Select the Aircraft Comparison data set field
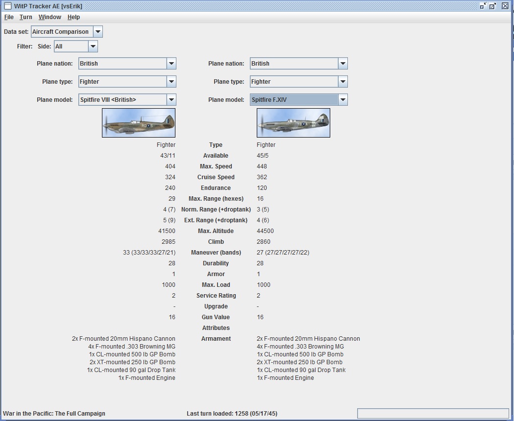The image size is (514, 421). tap(62, 32)
